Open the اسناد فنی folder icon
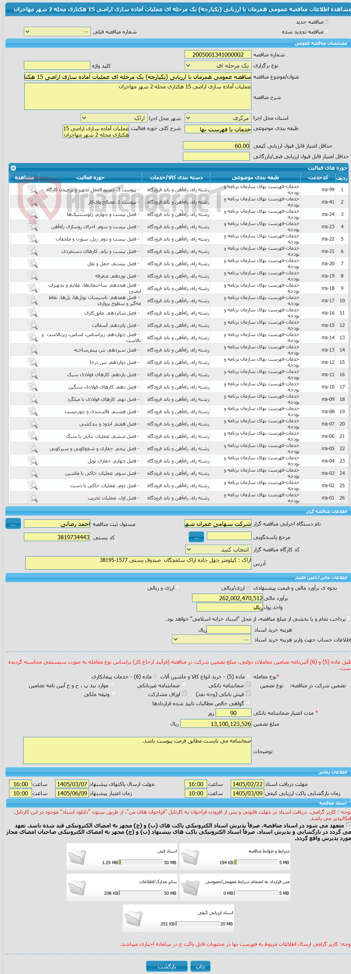351x974 pixels. [x=77, y=857]
